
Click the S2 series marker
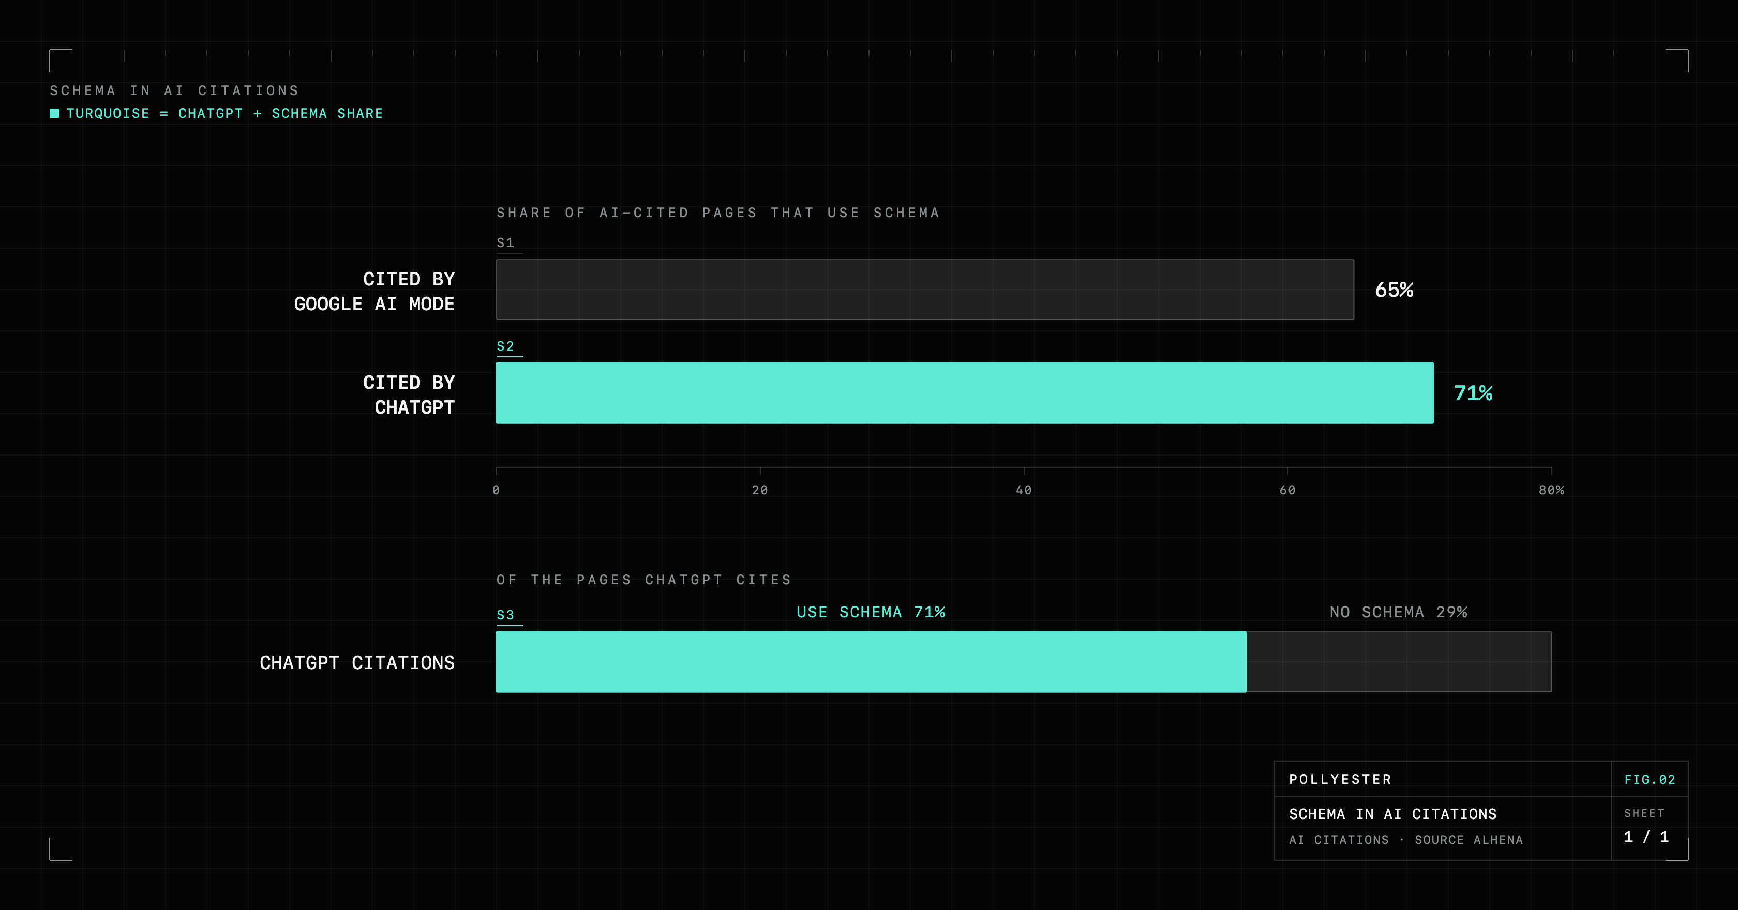505,346
